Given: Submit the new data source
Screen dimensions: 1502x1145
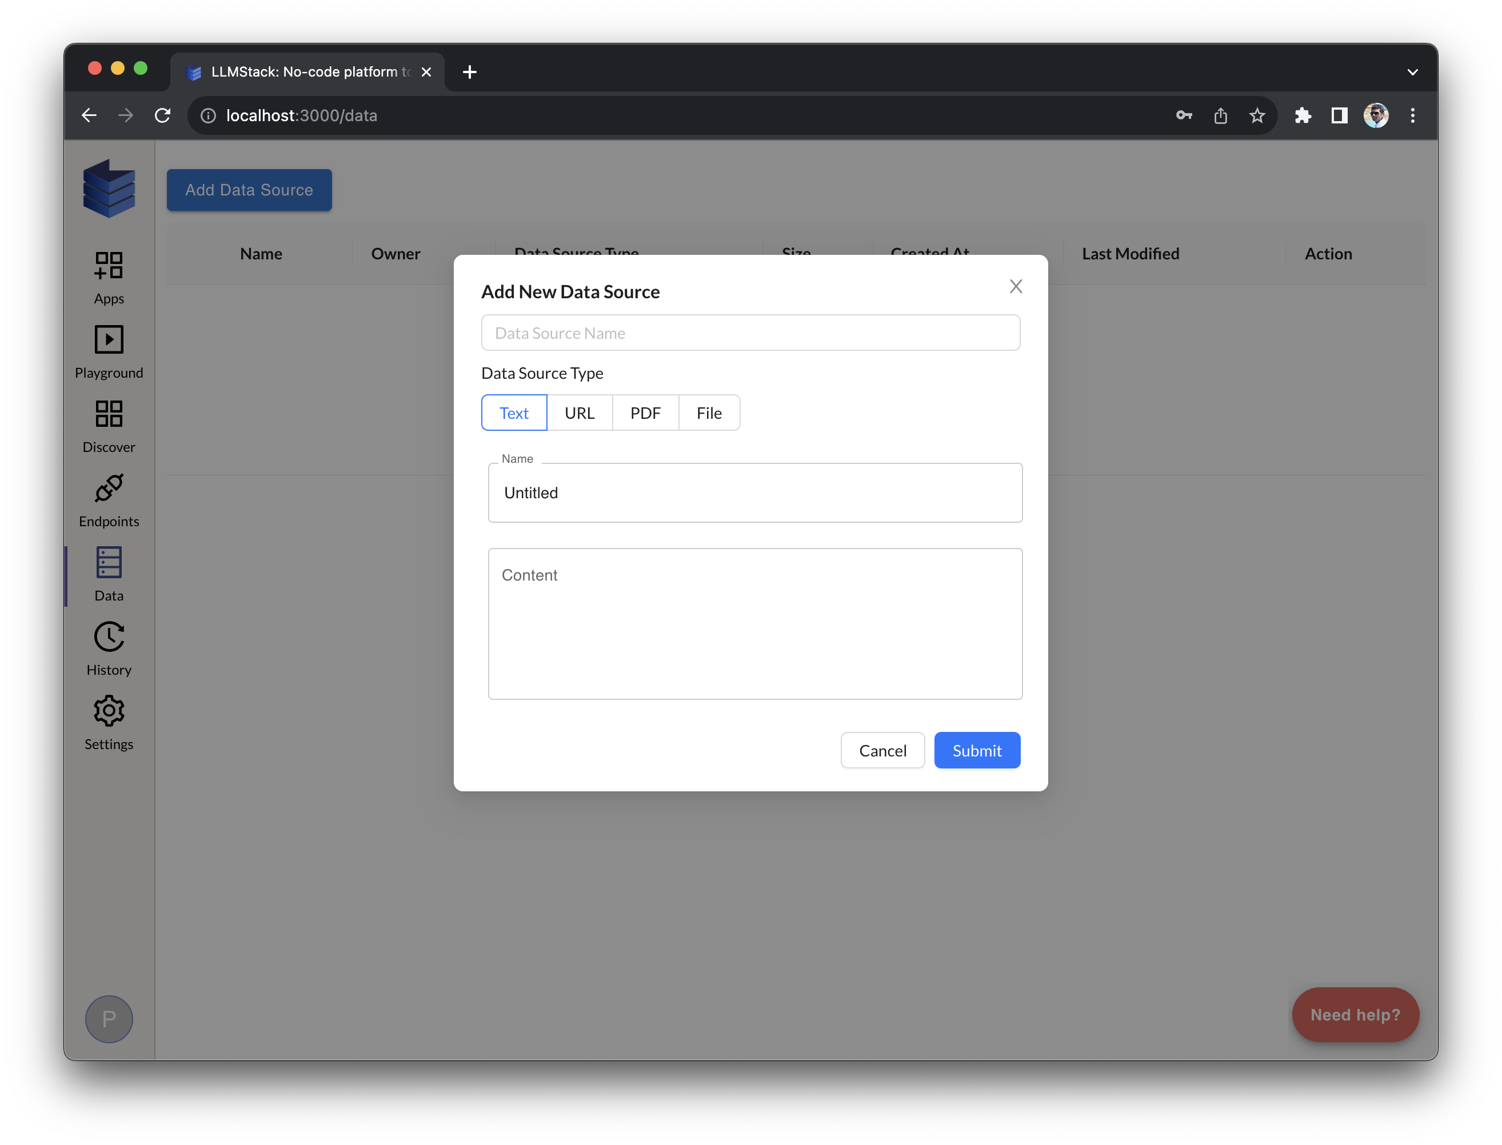Looking at the screenshot, I should pos(977,750).
